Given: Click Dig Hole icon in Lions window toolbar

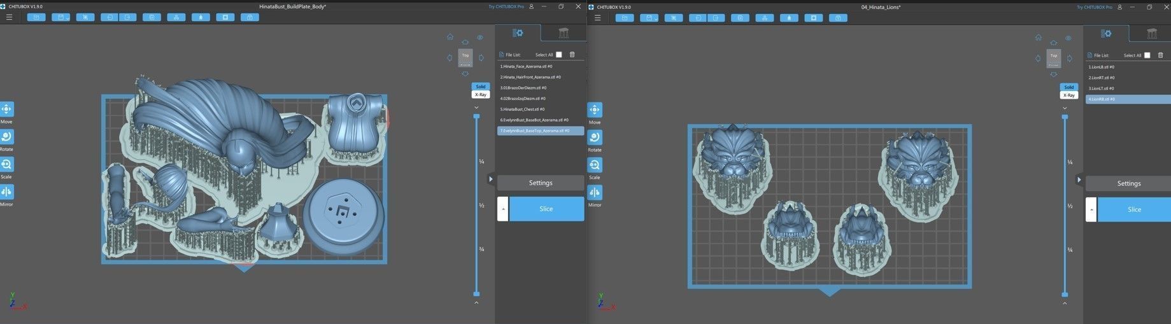Looking at the screenshot, I should point(814,18).
